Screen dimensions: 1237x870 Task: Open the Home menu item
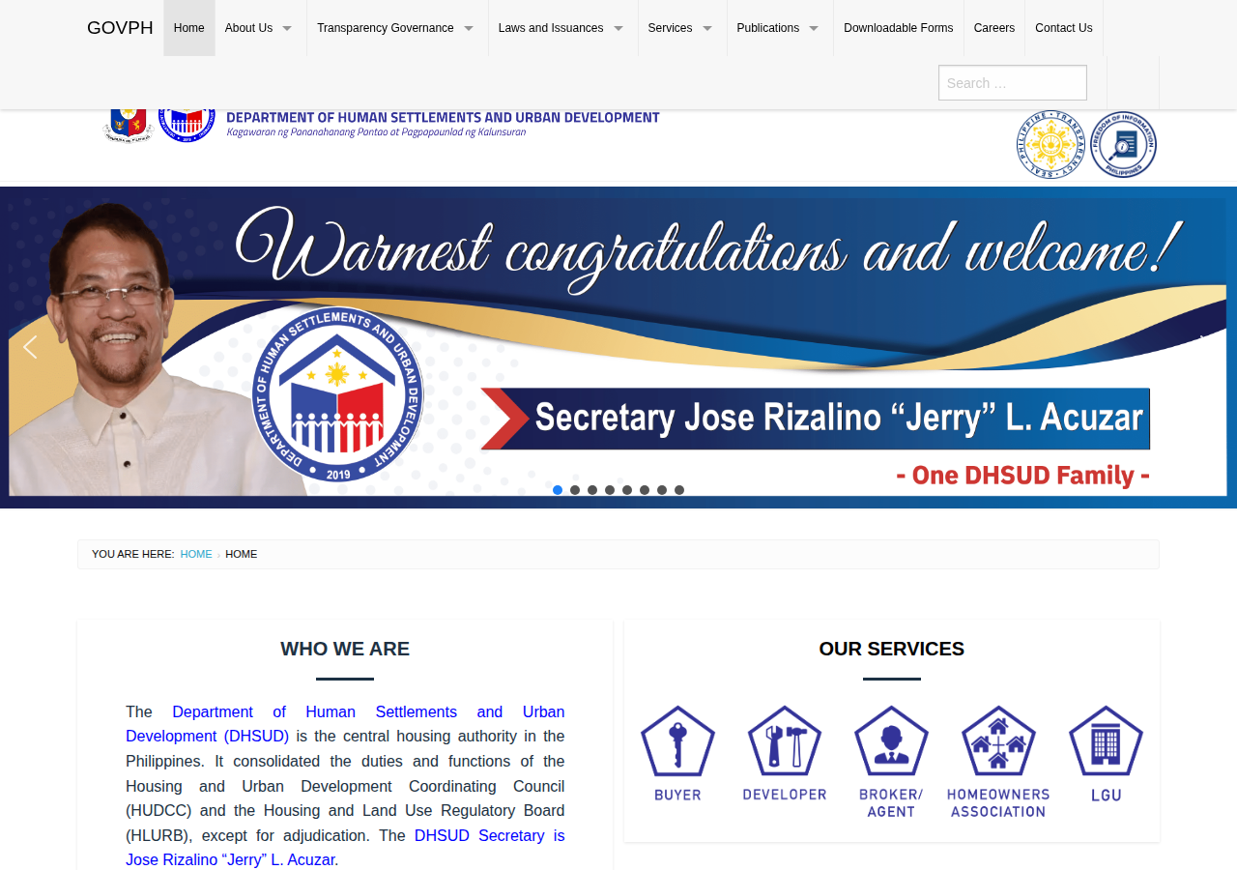tap(189, 28)
